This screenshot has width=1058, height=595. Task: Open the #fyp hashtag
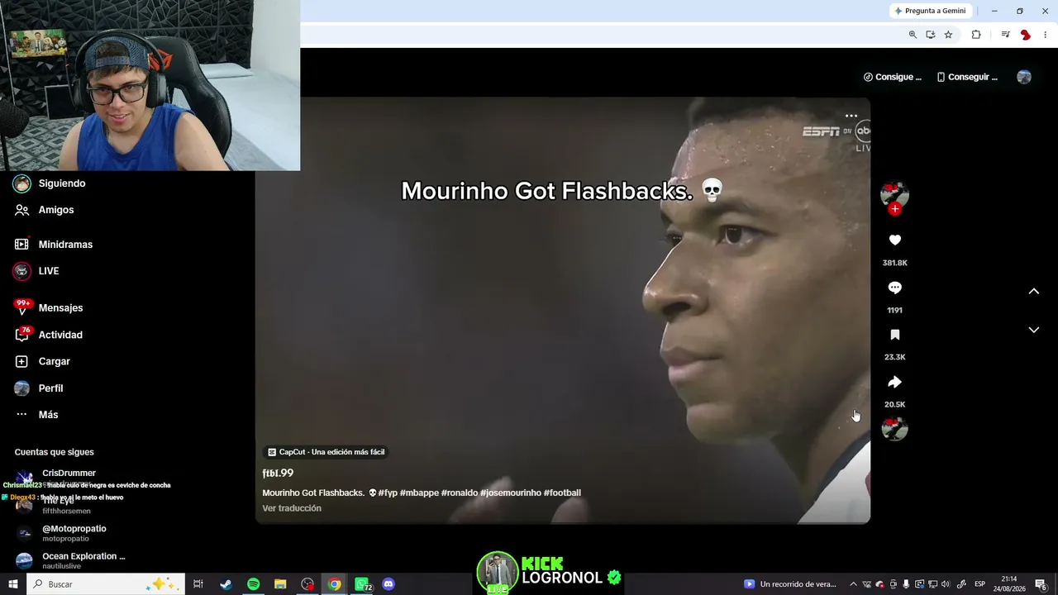[388, 493]
